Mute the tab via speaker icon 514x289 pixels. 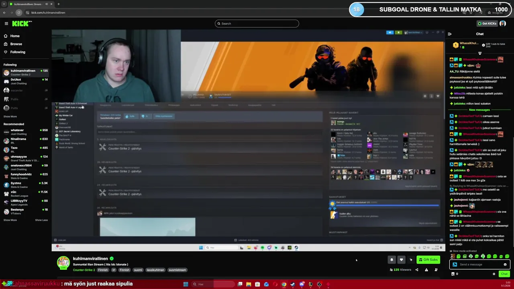46,4
